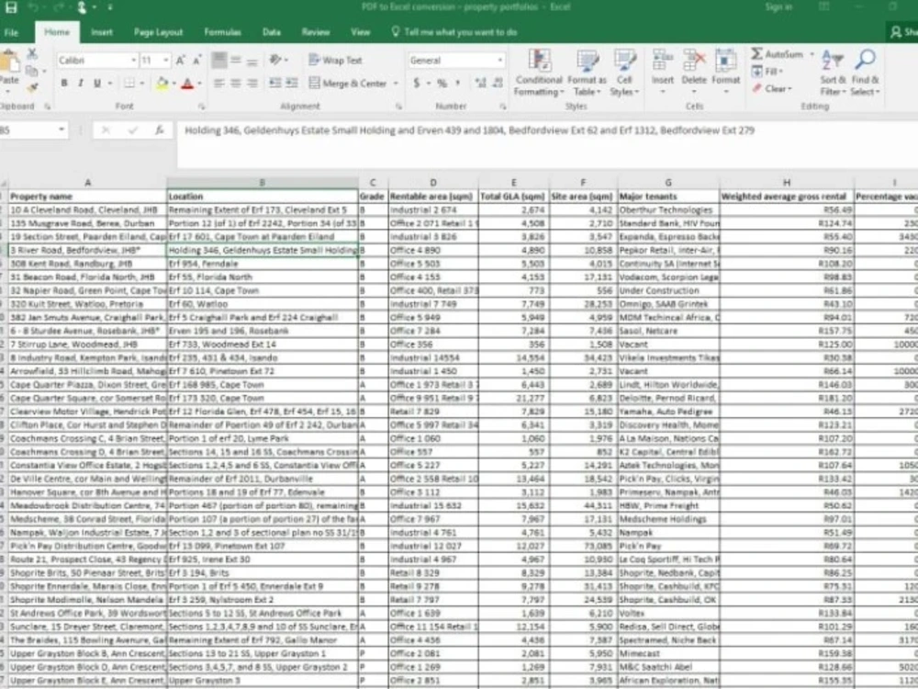Switch to the Review tab
Screen dimensions: 918x689
pyautogui.click(x=316, y=33)
